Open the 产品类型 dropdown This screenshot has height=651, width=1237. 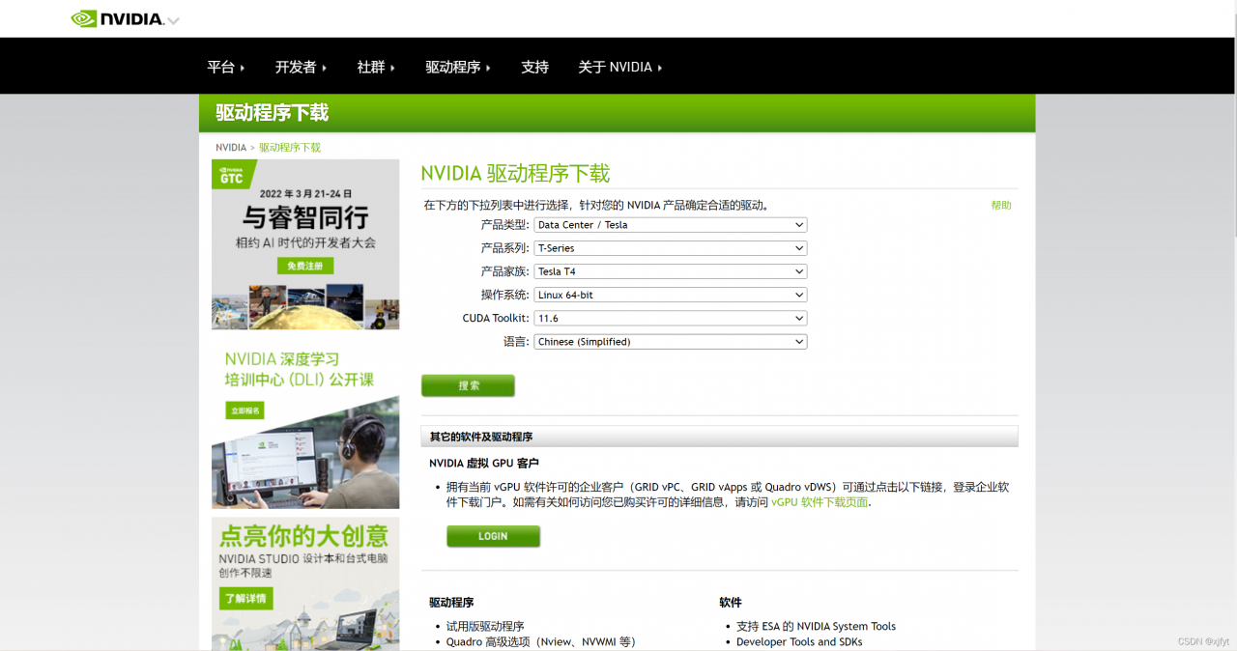click(x=671, y=225)
